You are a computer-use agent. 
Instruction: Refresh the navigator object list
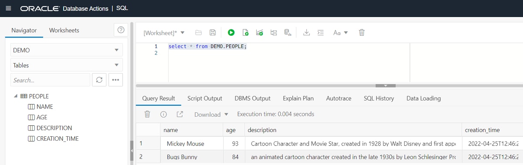point(99,80)
